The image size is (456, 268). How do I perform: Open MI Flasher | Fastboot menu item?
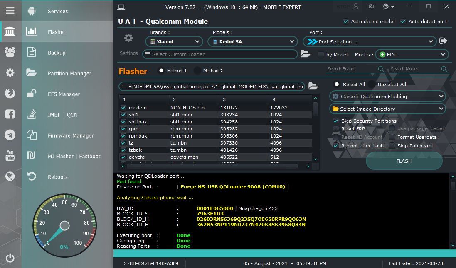67,156
